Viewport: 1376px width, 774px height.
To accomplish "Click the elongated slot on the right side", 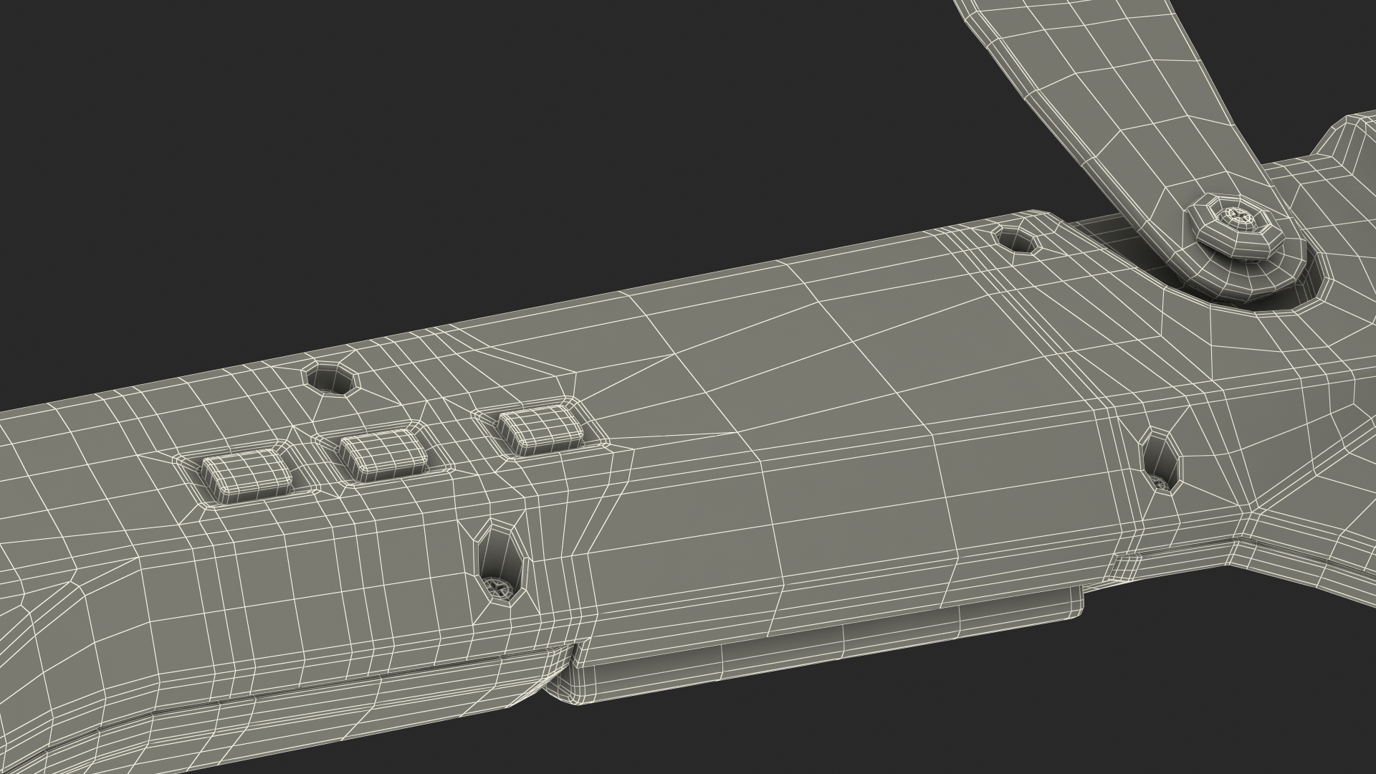I will pyautogui.click(x=1160, y=459).
